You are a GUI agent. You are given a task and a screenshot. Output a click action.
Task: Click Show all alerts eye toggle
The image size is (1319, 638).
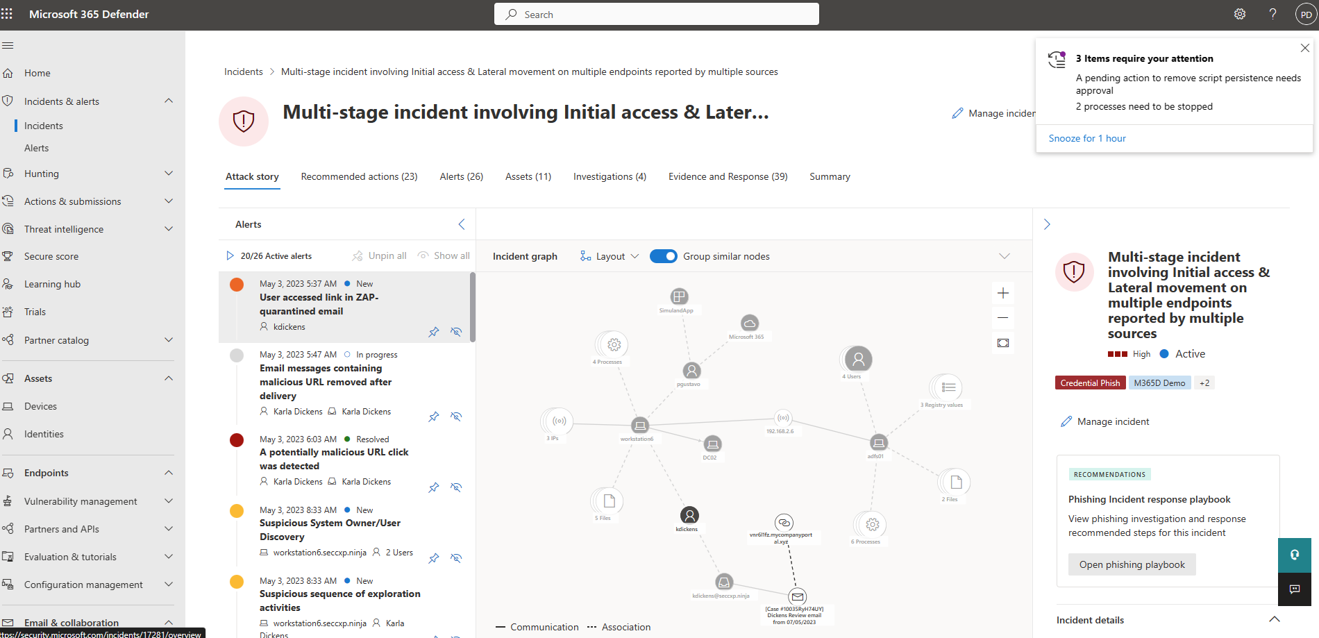[444, 255]
